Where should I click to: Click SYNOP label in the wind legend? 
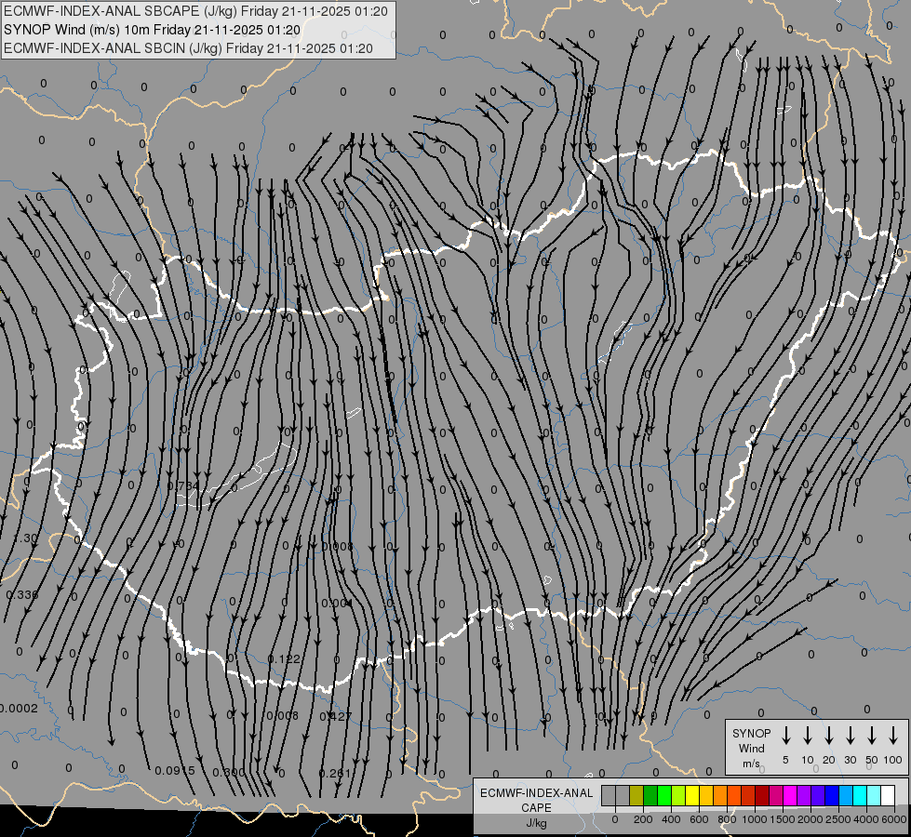[x=751, y=733]
